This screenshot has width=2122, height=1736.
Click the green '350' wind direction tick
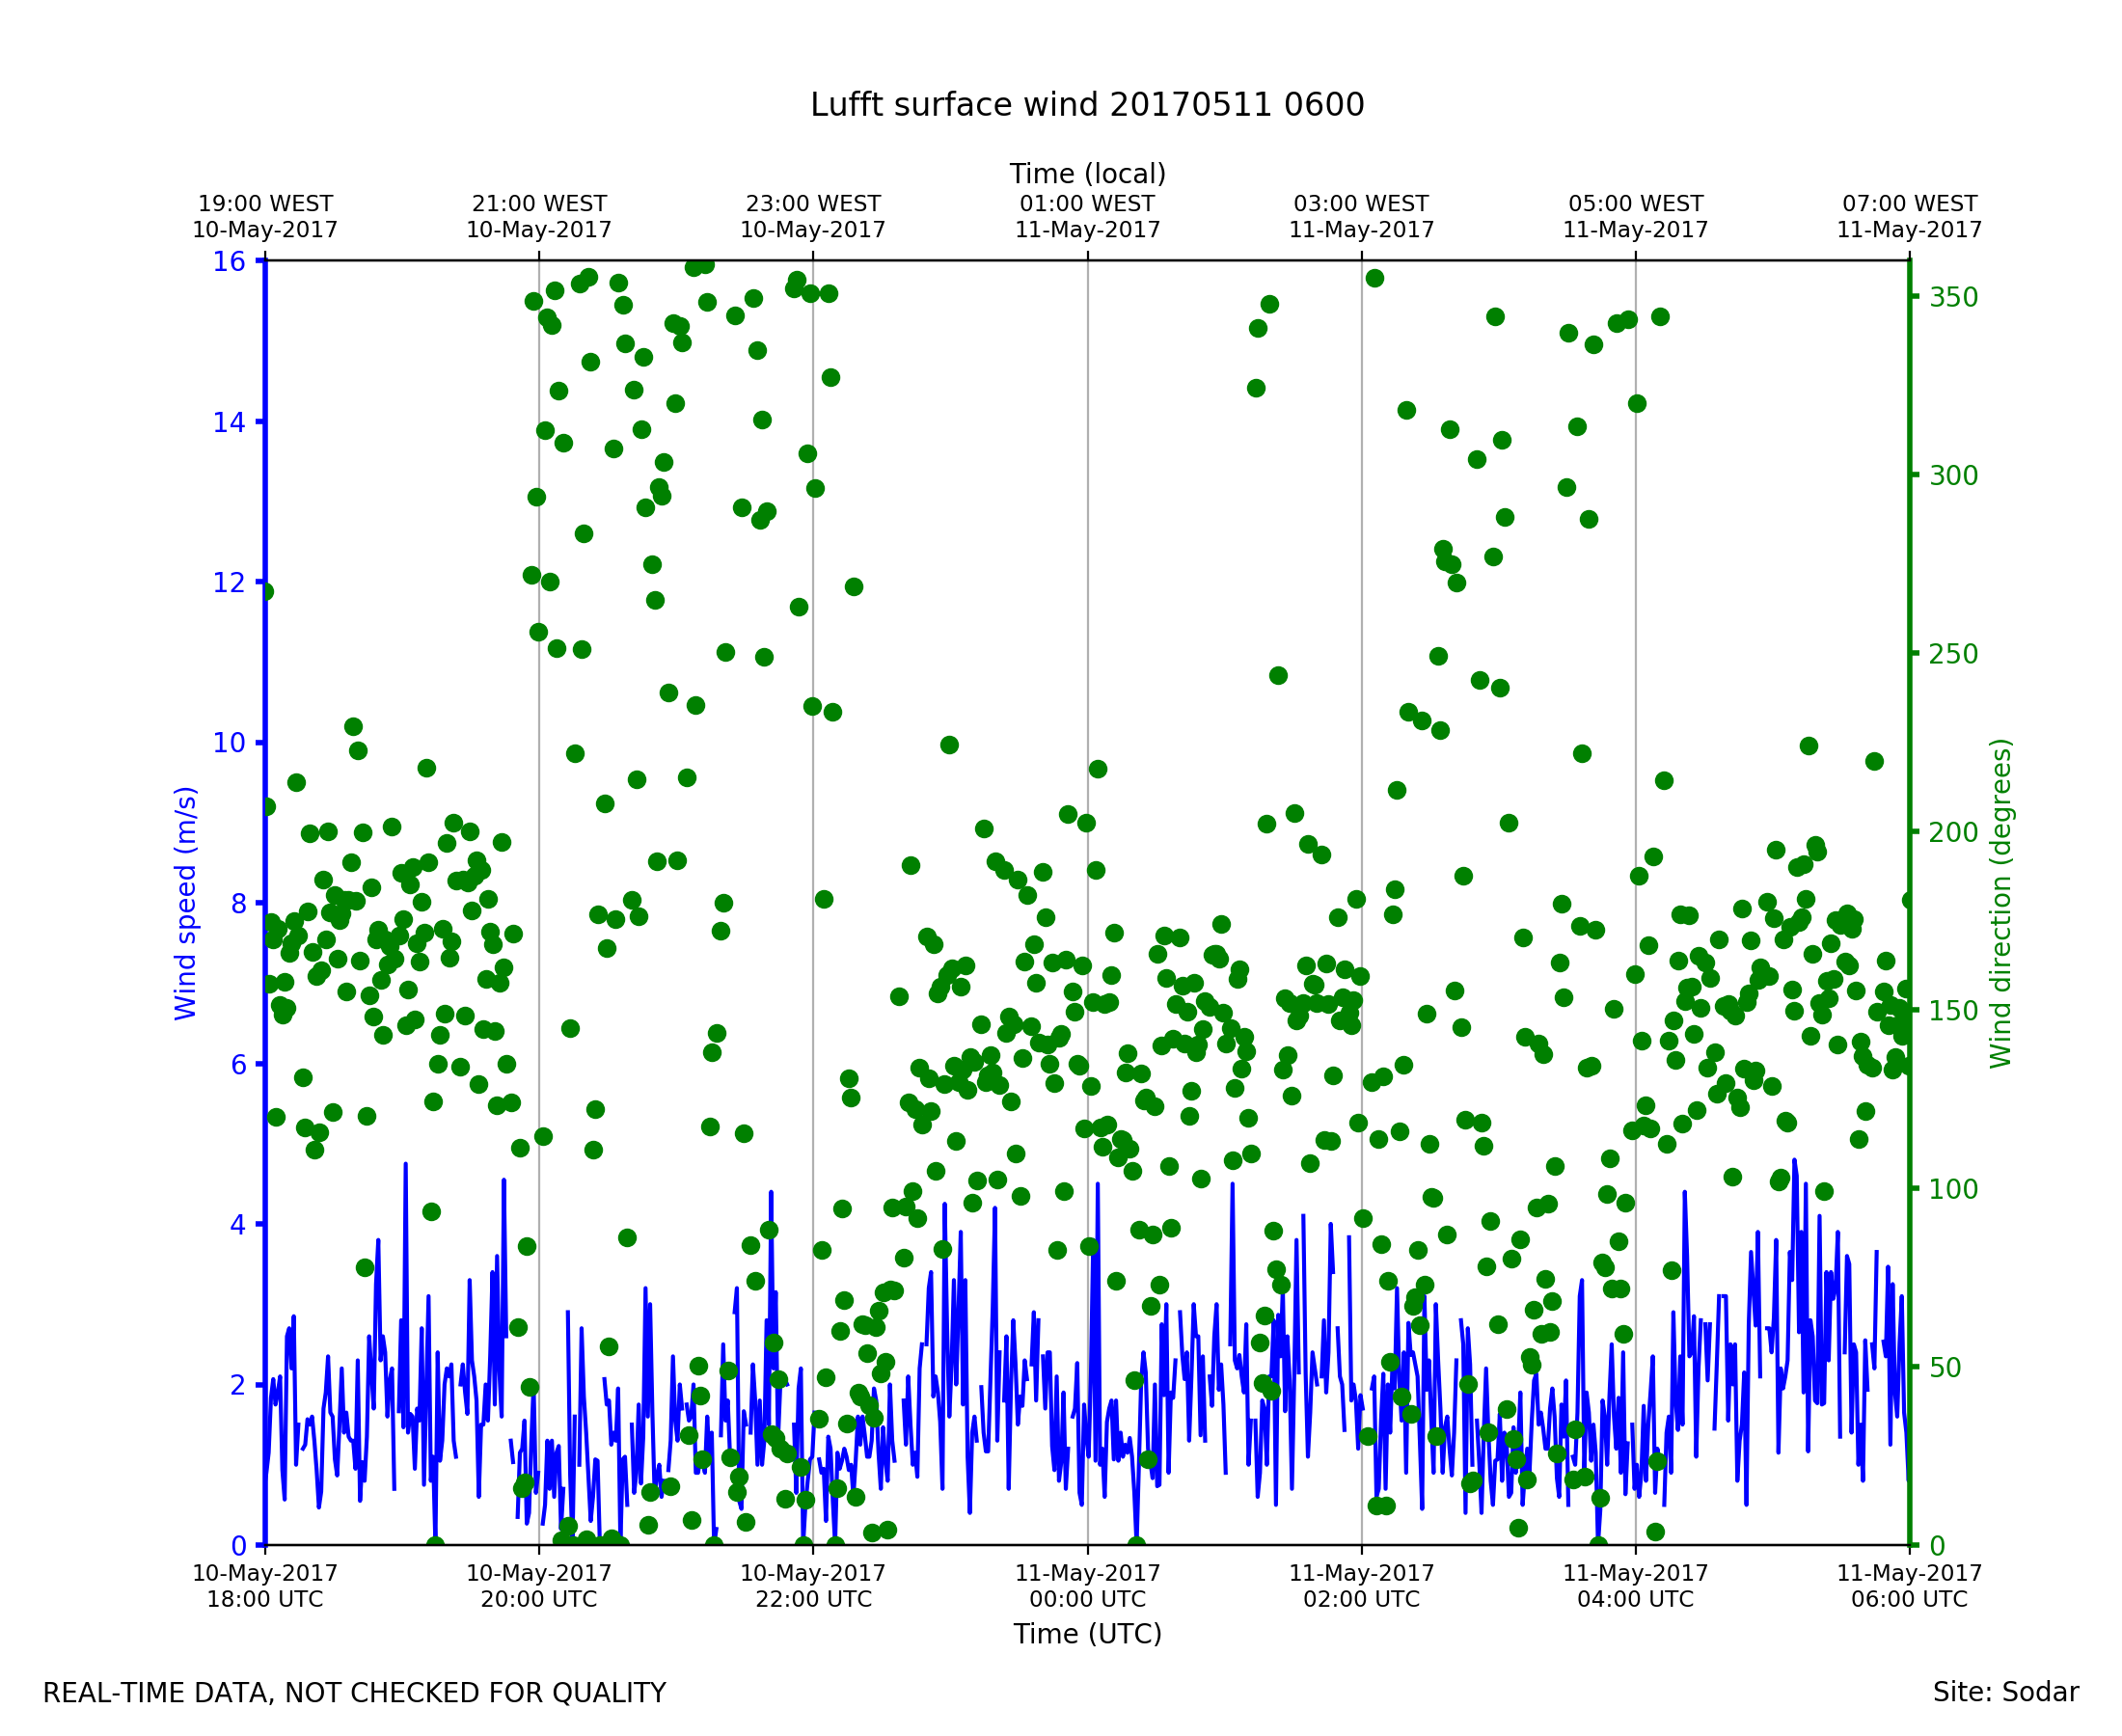tap(1953, 298)
